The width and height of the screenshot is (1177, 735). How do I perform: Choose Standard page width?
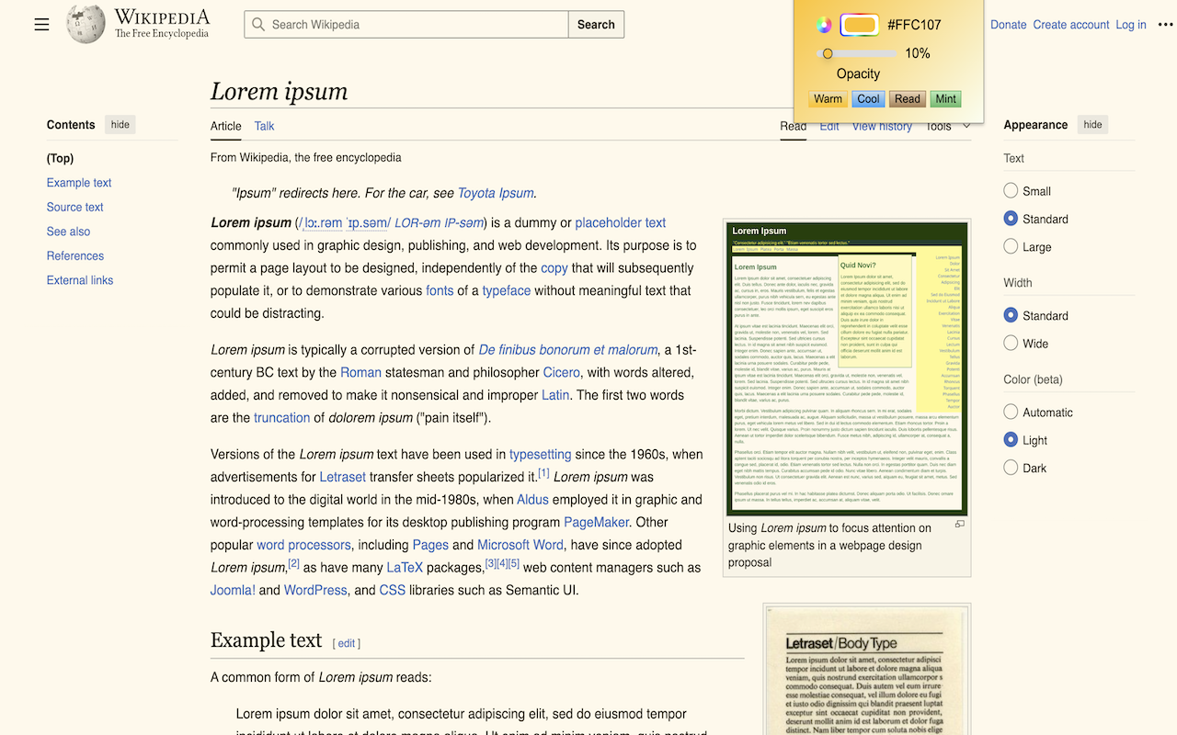(1011, 315)
